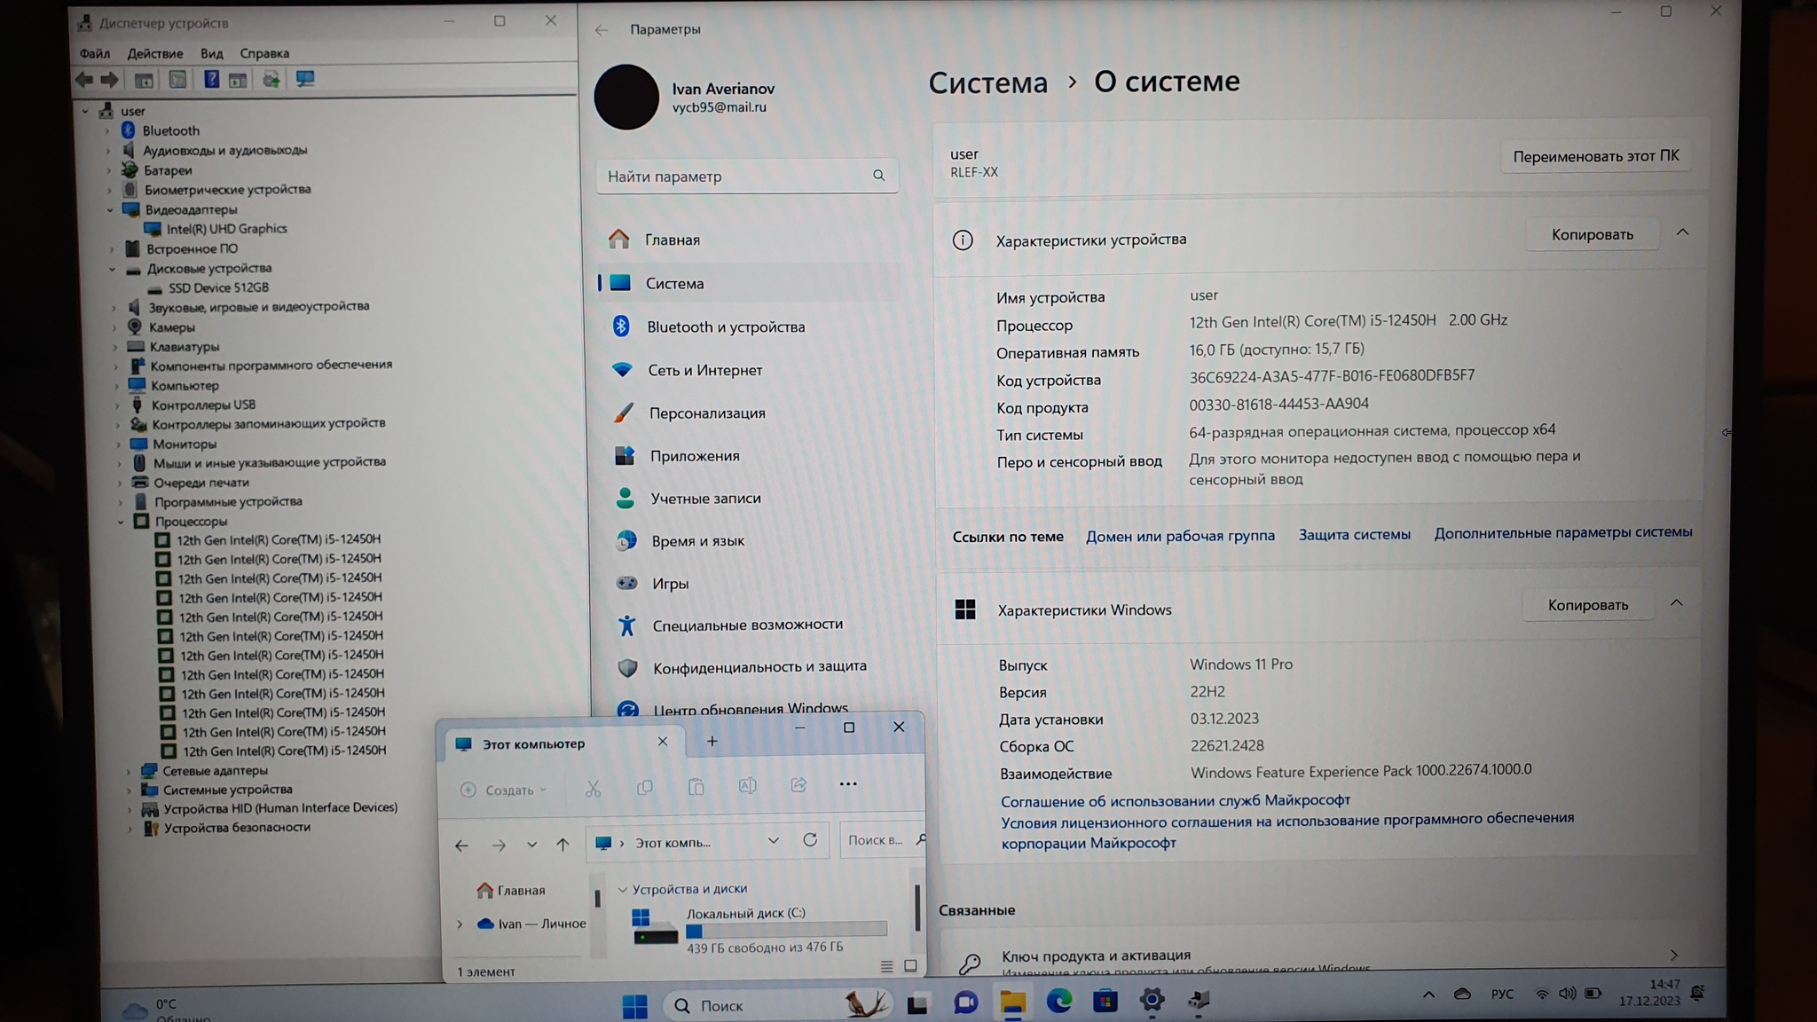Open Microsoft Store from the taskbar
This screenshot has width=1817, height=1022.
[x=1105, y=1002]
